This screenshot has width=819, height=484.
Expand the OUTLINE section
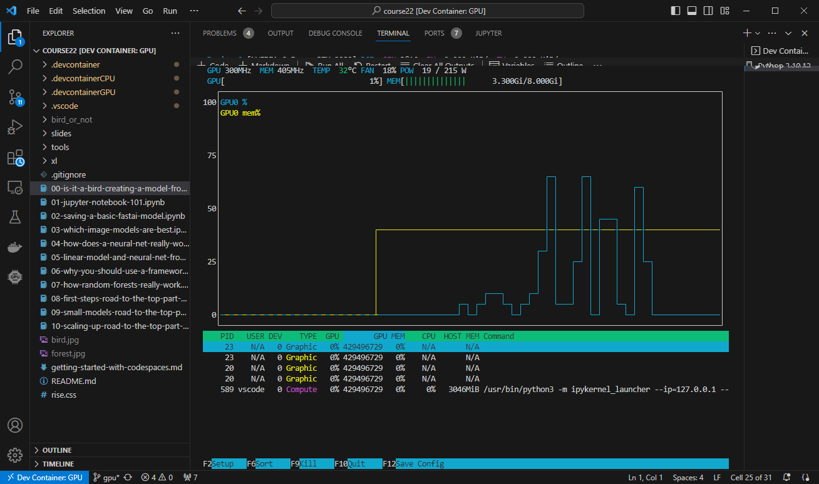[110, 450]
